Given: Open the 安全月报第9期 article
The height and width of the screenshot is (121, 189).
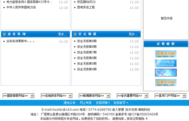Looking at the screenshot, I should (x=87, y=41).
